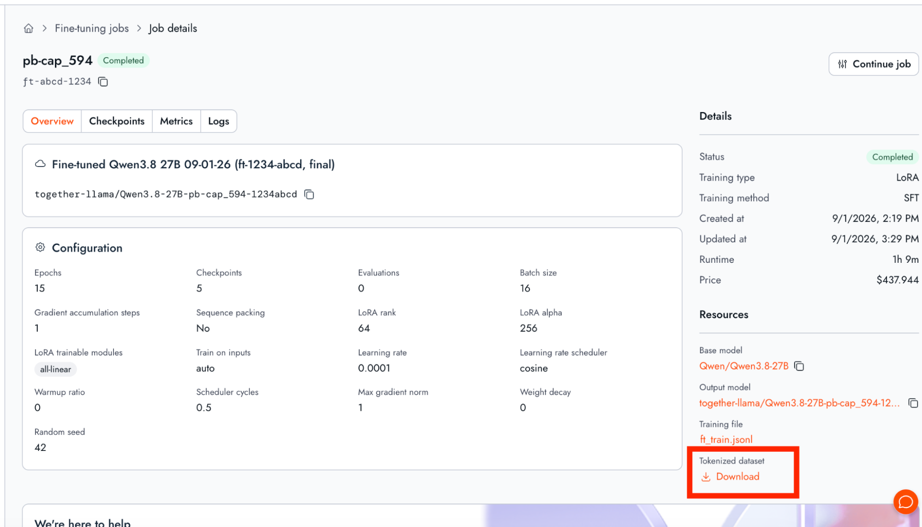Open the Qwen/Qwen3.8-27B base model link
This screenshot has height=527, width=922.
click(x=744, y=366)
